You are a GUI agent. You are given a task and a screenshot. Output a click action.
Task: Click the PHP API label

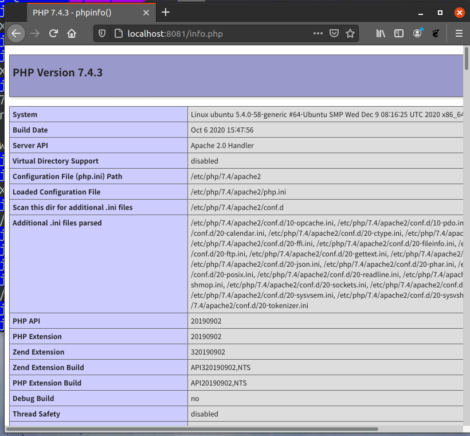point(26,321)
